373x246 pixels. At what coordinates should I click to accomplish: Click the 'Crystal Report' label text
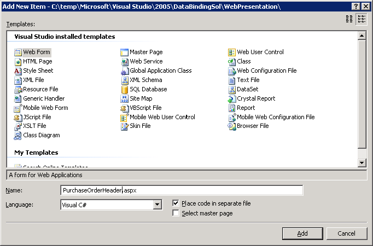pyautogui.click(x=256, y=98)
